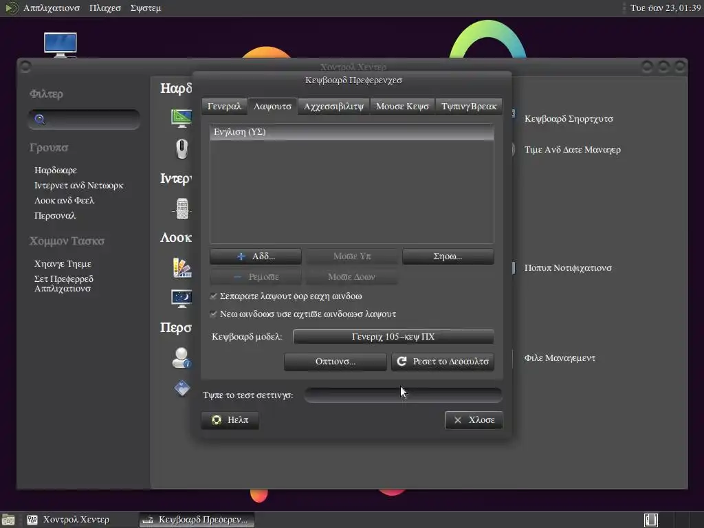
Task: Click the Χηανγε Τηεμε common task
Action: click(63, 263)
